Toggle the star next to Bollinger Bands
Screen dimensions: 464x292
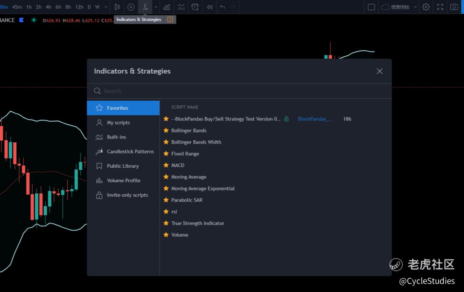tap(166, 130)
